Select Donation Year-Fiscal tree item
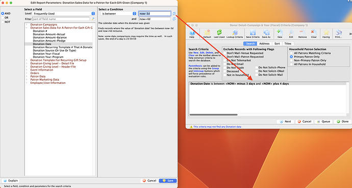Screen dimensions: 352x188 click(46, 54)
